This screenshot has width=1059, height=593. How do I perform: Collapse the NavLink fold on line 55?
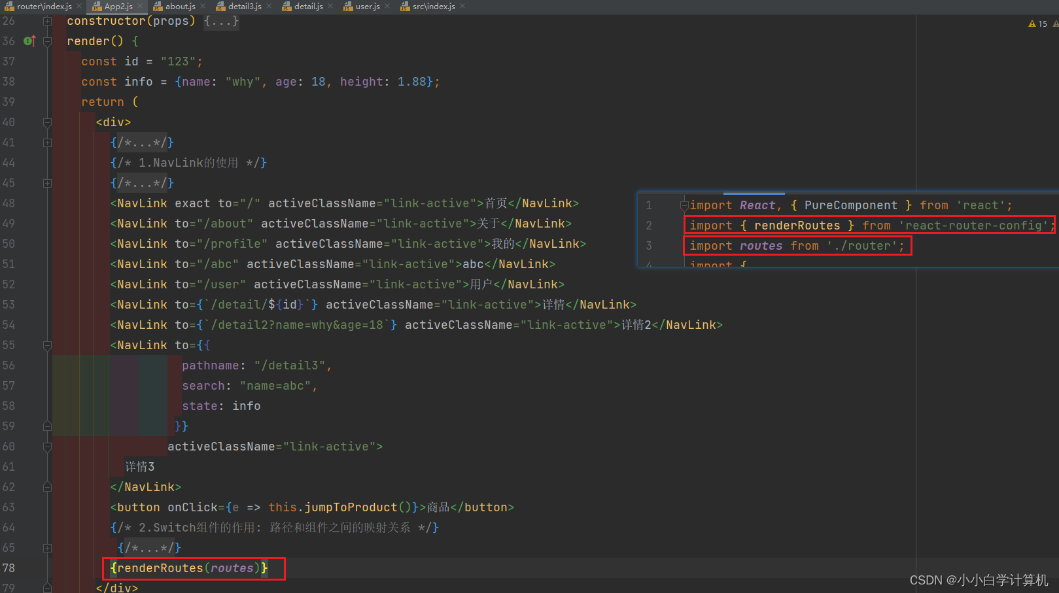[47, 345]
